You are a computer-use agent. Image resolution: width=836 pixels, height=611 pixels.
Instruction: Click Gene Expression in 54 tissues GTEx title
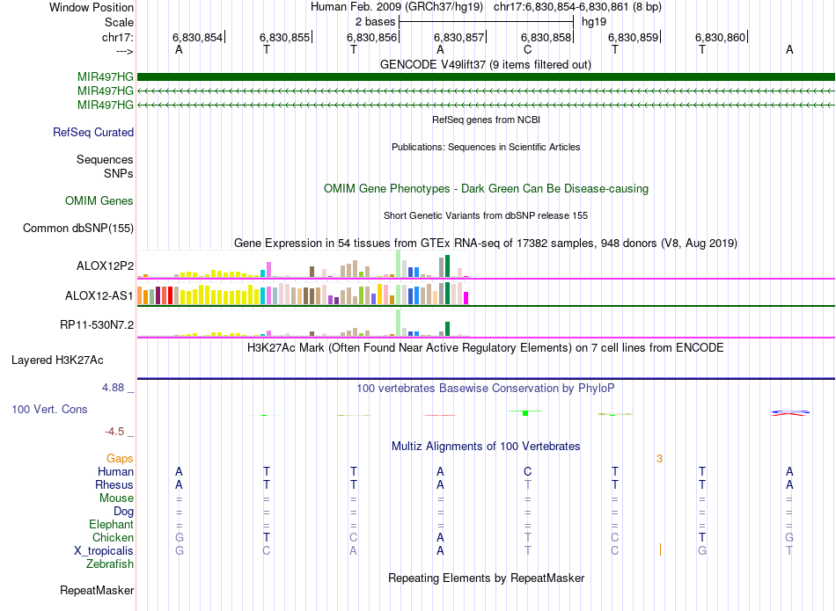(486, 244)
